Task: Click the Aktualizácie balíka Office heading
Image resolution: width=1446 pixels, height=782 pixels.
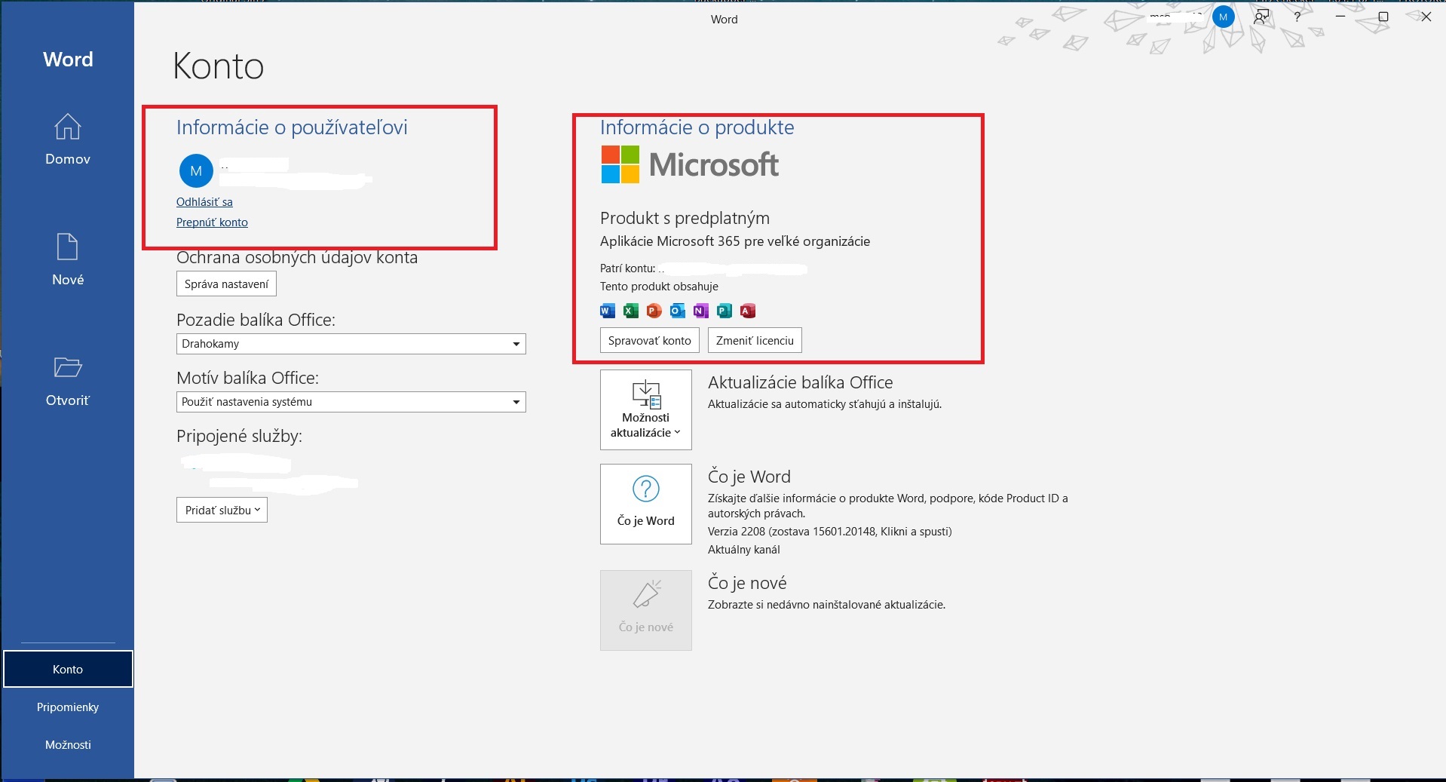Action: (x=800, y=382)
